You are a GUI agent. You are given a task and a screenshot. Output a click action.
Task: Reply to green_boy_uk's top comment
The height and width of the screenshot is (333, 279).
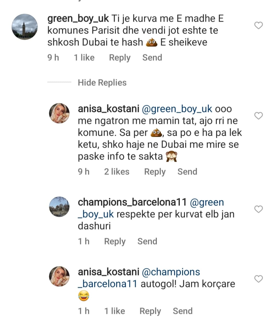pos(120,57)
